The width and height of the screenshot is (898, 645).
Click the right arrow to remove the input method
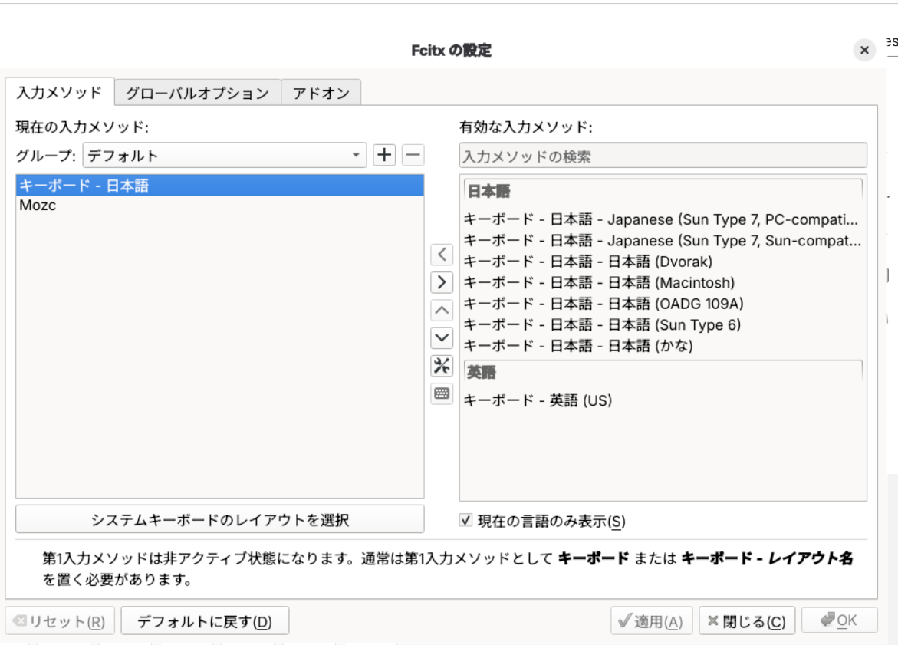[442, 281]
